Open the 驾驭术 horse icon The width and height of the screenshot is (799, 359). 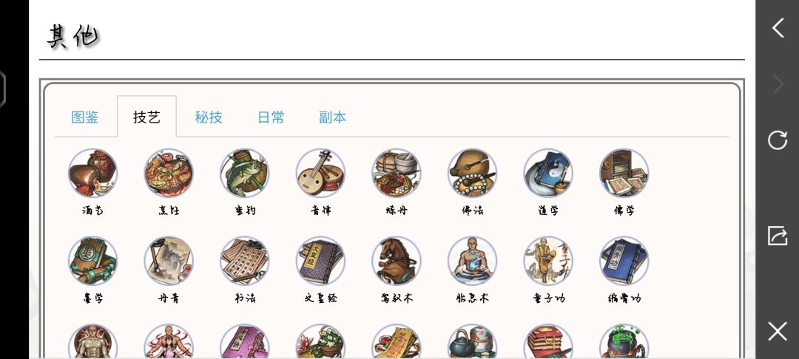coord(397,261)
